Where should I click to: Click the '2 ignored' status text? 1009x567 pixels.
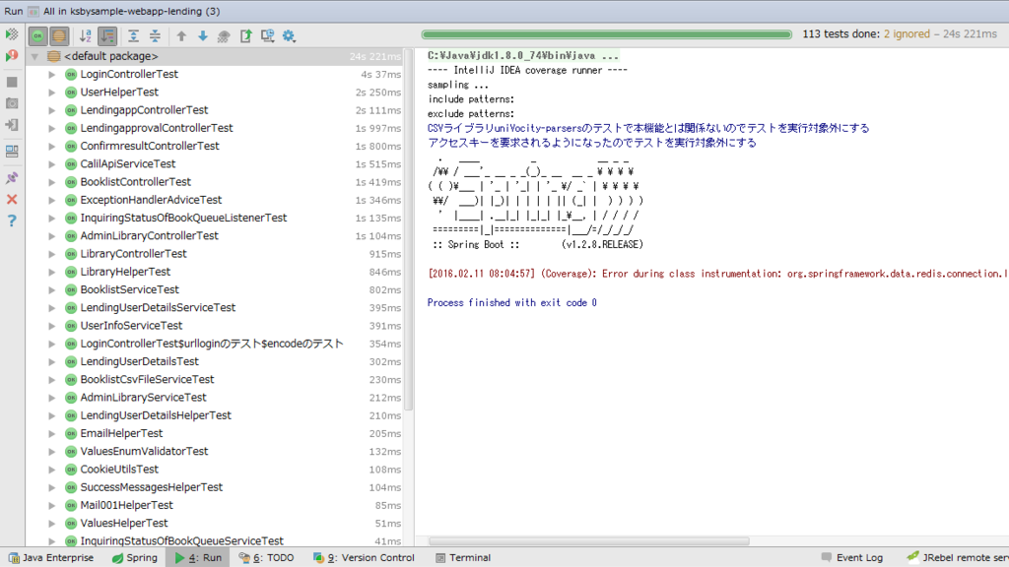click(x=907, y=34)
